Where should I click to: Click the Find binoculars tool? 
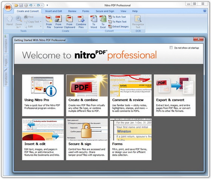click(29, 17)
